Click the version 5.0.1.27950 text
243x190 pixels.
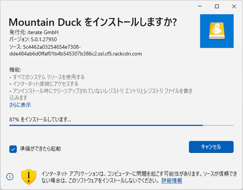point(44,40)
